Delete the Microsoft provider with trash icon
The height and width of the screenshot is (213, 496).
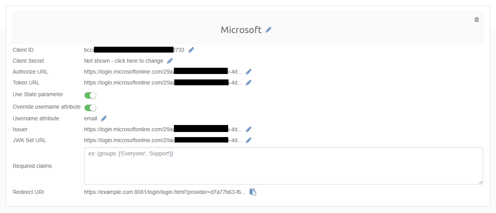point(477,19)
